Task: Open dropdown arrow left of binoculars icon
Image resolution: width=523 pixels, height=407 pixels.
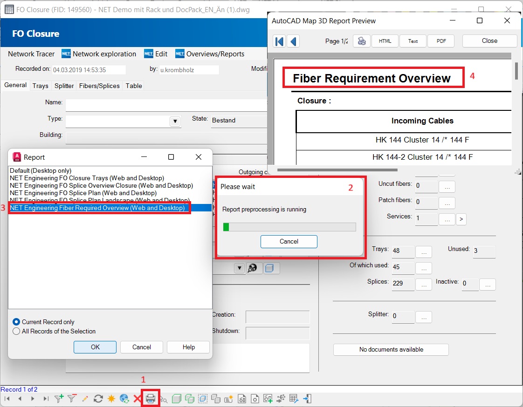Action: coord(240,268)
